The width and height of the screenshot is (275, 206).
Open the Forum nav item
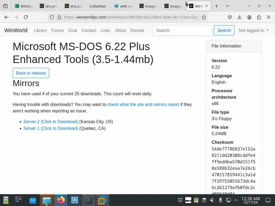pyautogui.click(x=57, y=31)
